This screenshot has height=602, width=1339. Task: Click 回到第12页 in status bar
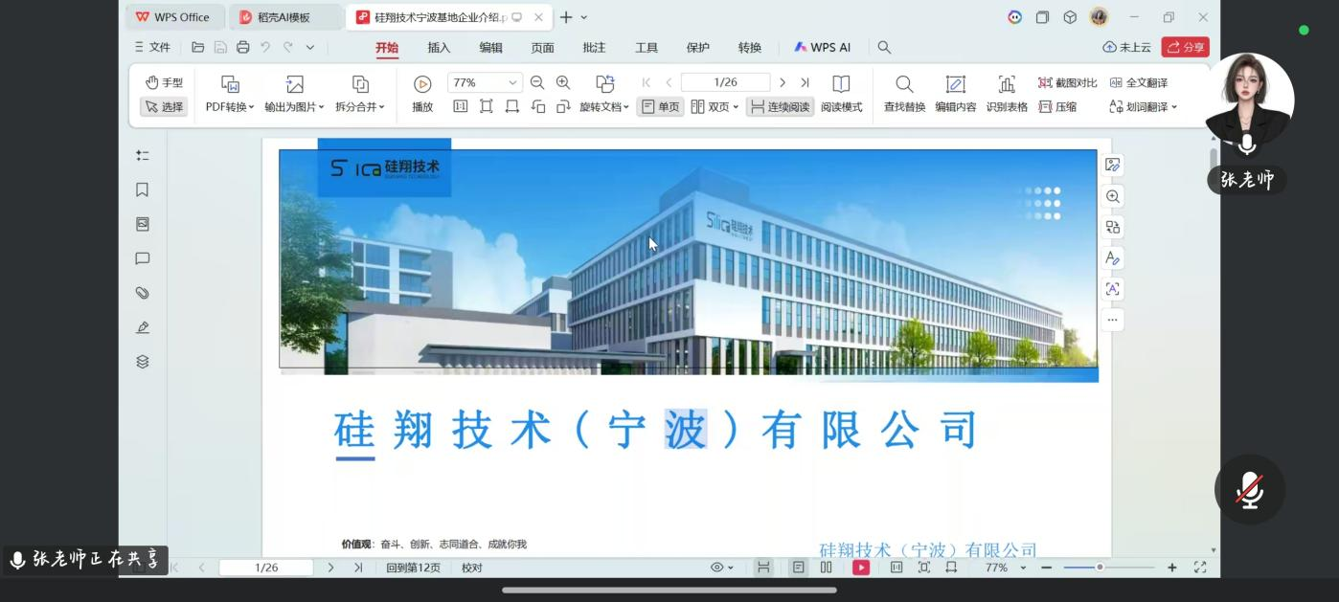pos(413,568)
